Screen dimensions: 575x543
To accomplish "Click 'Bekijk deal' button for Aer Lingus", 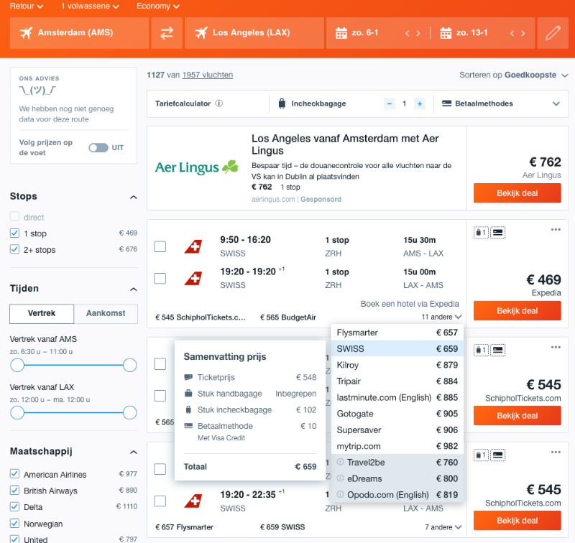I will coord(517,193).
